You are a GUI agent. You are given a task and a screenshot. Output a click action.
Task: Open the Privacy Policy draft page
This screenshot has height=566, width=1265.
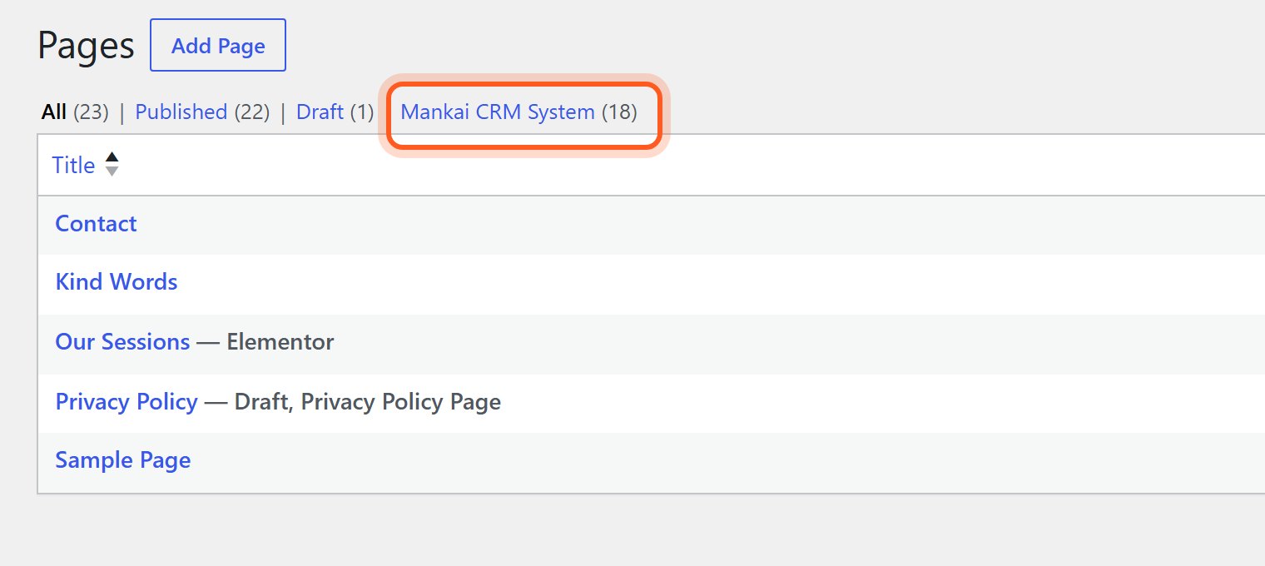[x=126, y=402]
